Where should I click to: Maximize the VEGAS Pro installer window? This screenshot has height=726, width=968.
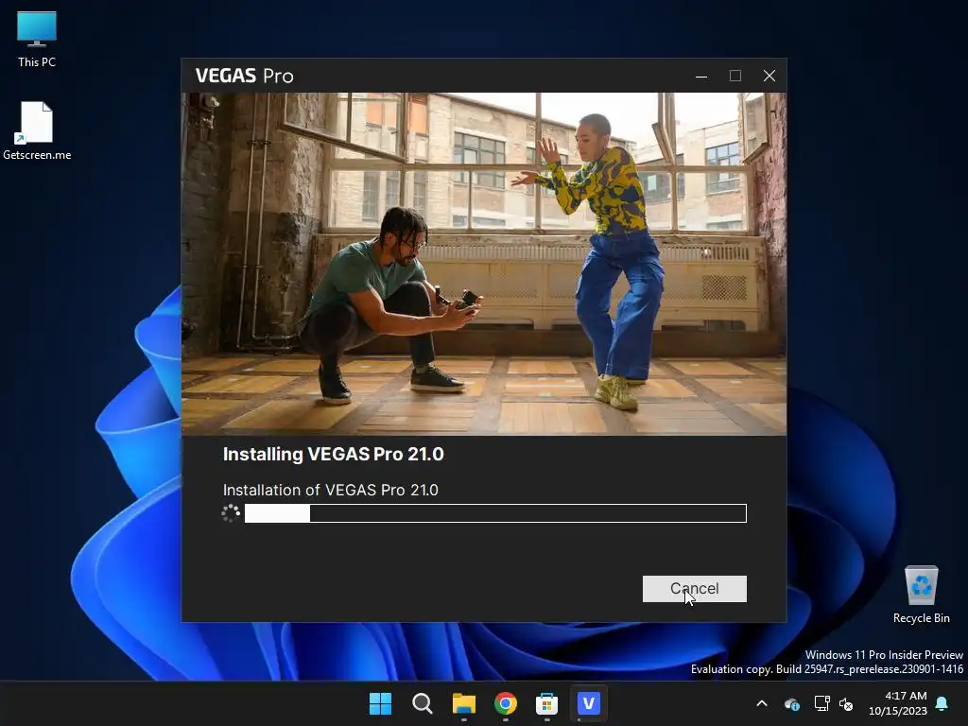(x=735, y=76)
